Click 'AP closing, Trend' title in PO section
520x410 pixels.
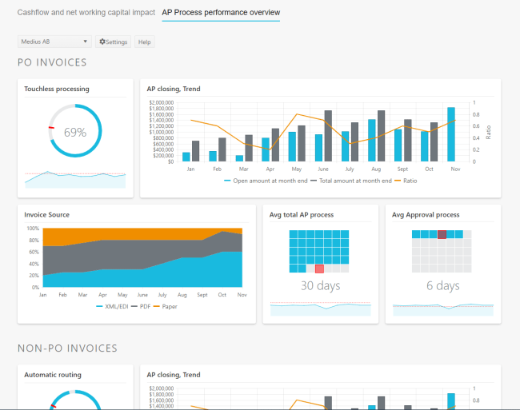click(x=174, y=89)
